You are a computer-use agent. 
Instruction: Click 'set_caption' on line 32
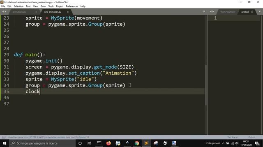pyautogui.click(x=84, y=73)
